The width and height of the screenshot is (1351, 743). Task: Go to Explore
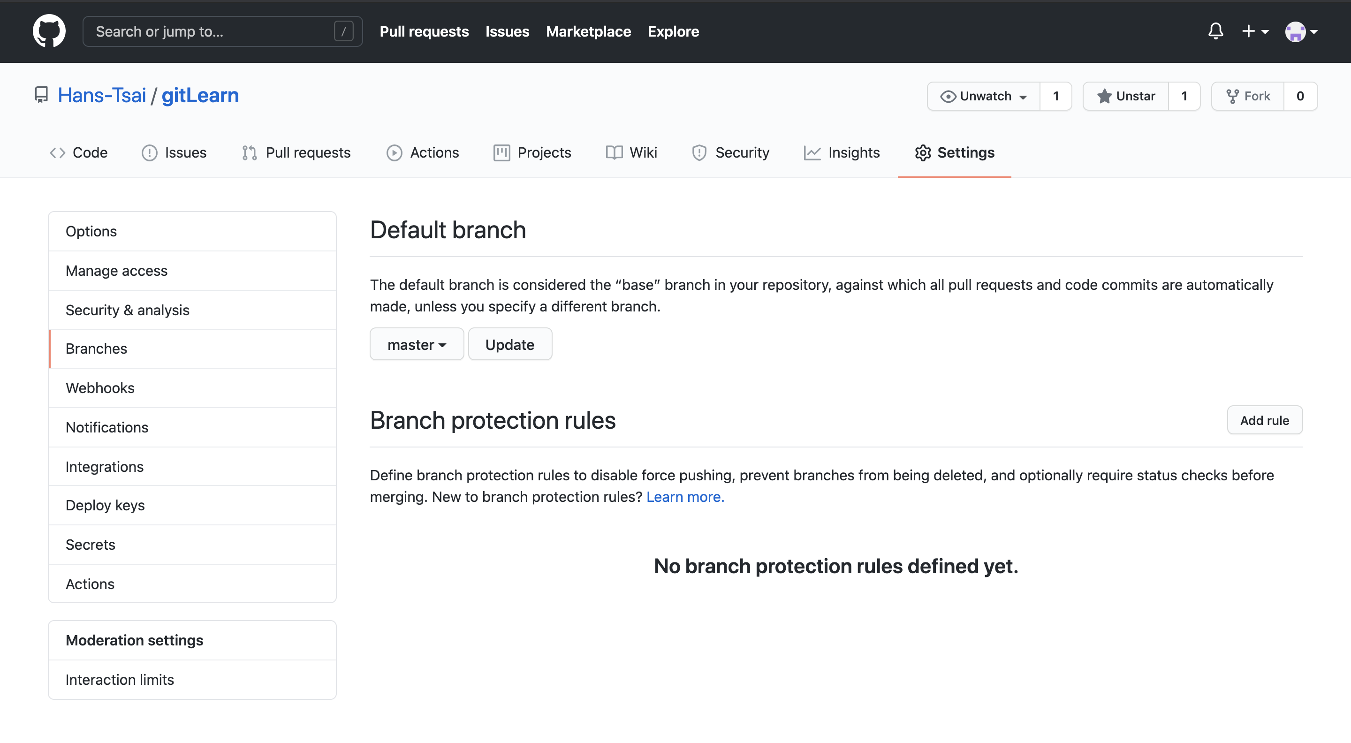coord(673,31)
